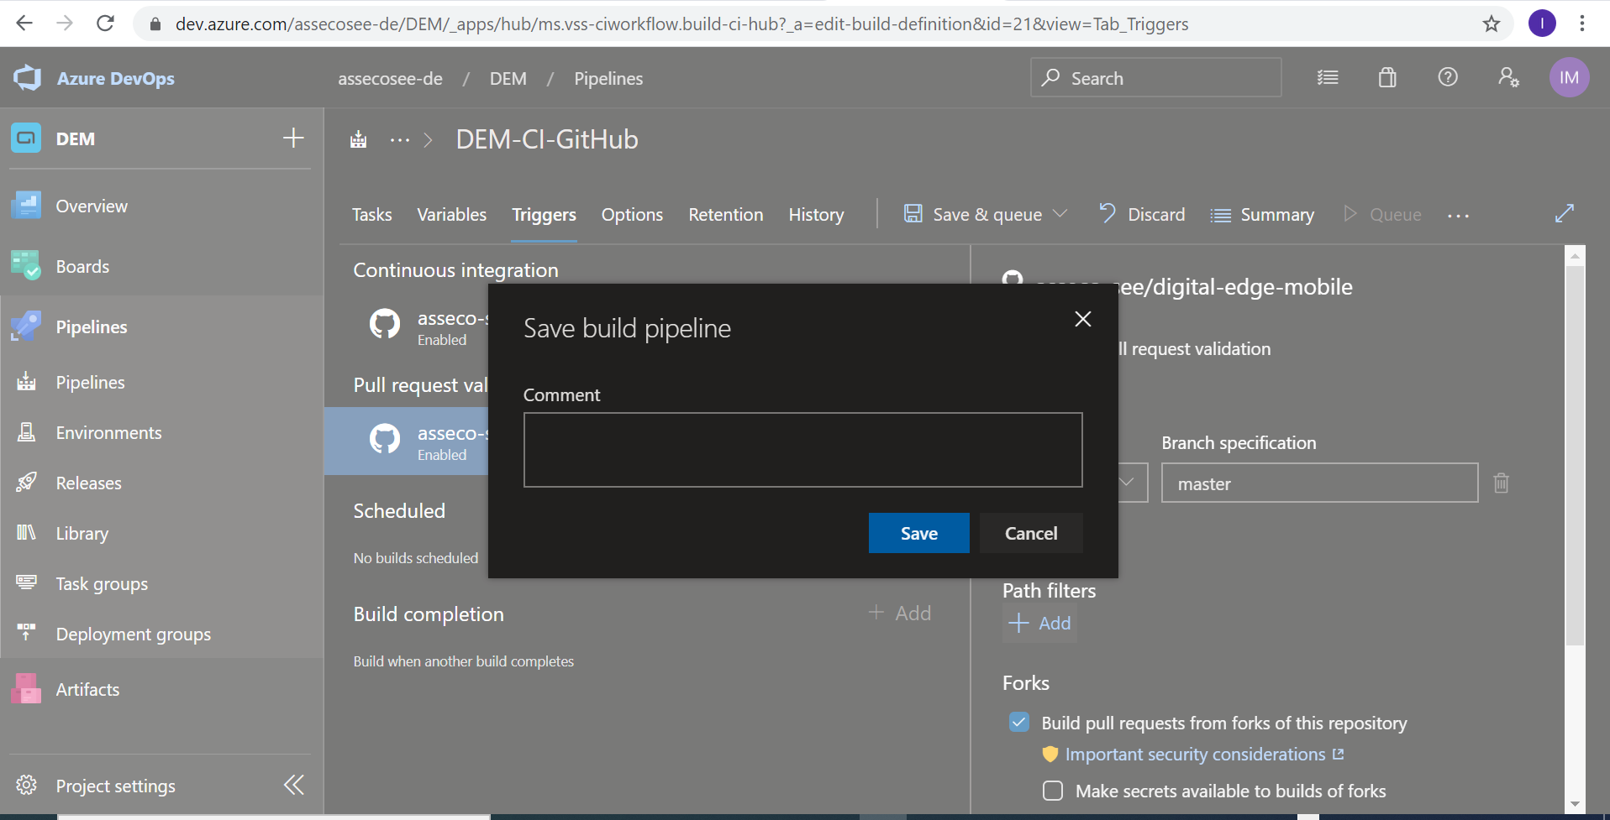Click Cancel in the dialog

click(x=1031, y=533)
